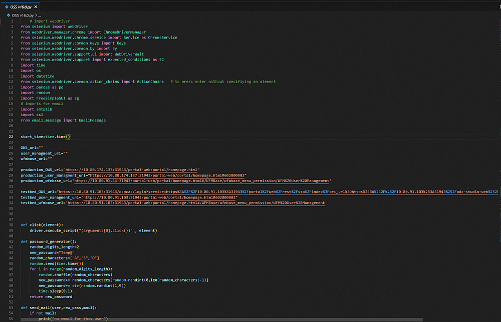
Task: Click the gutter beside line 38 def click
Action: (x=11, y=225)
